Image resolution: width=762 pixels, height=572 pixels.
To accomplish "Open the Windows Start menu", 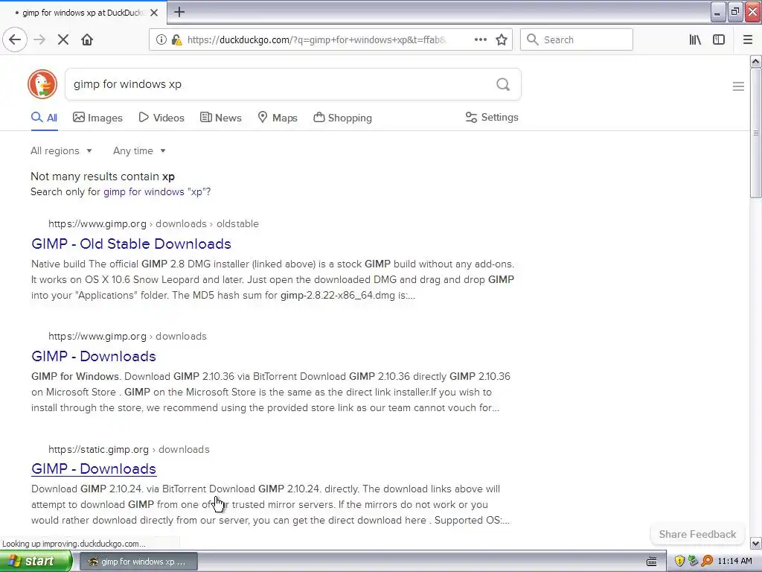I will click(x=35, y=562).
